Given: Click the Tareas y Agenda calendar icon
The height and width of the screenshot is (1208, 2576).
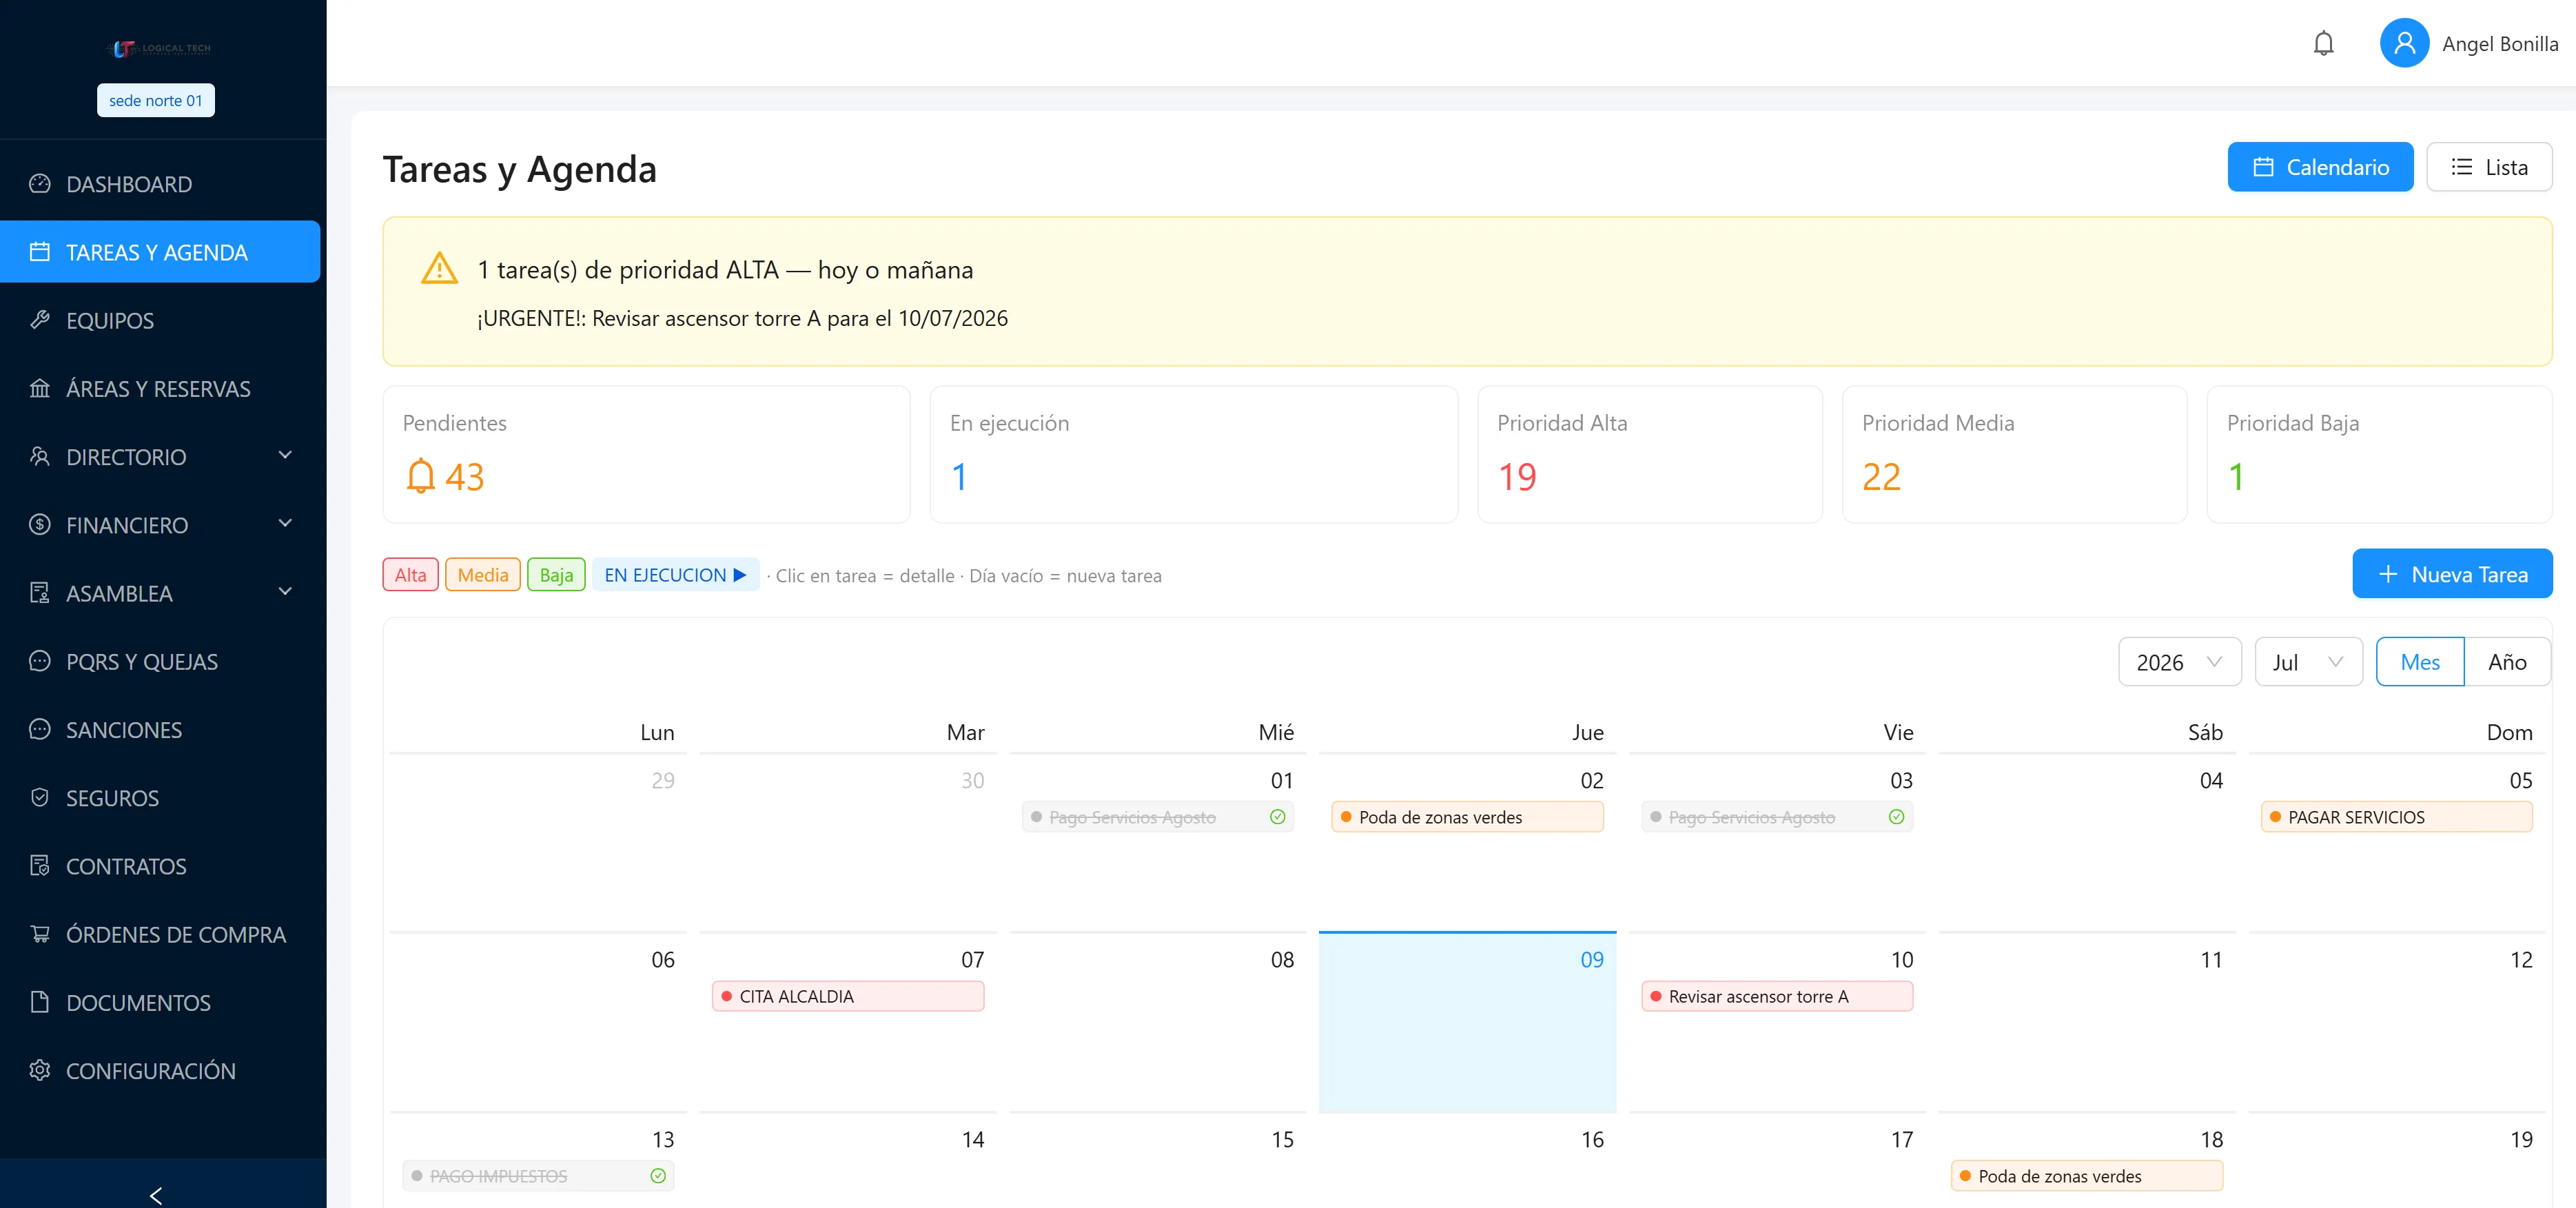Looking at the screenshot, I should (x=40, y=252).
